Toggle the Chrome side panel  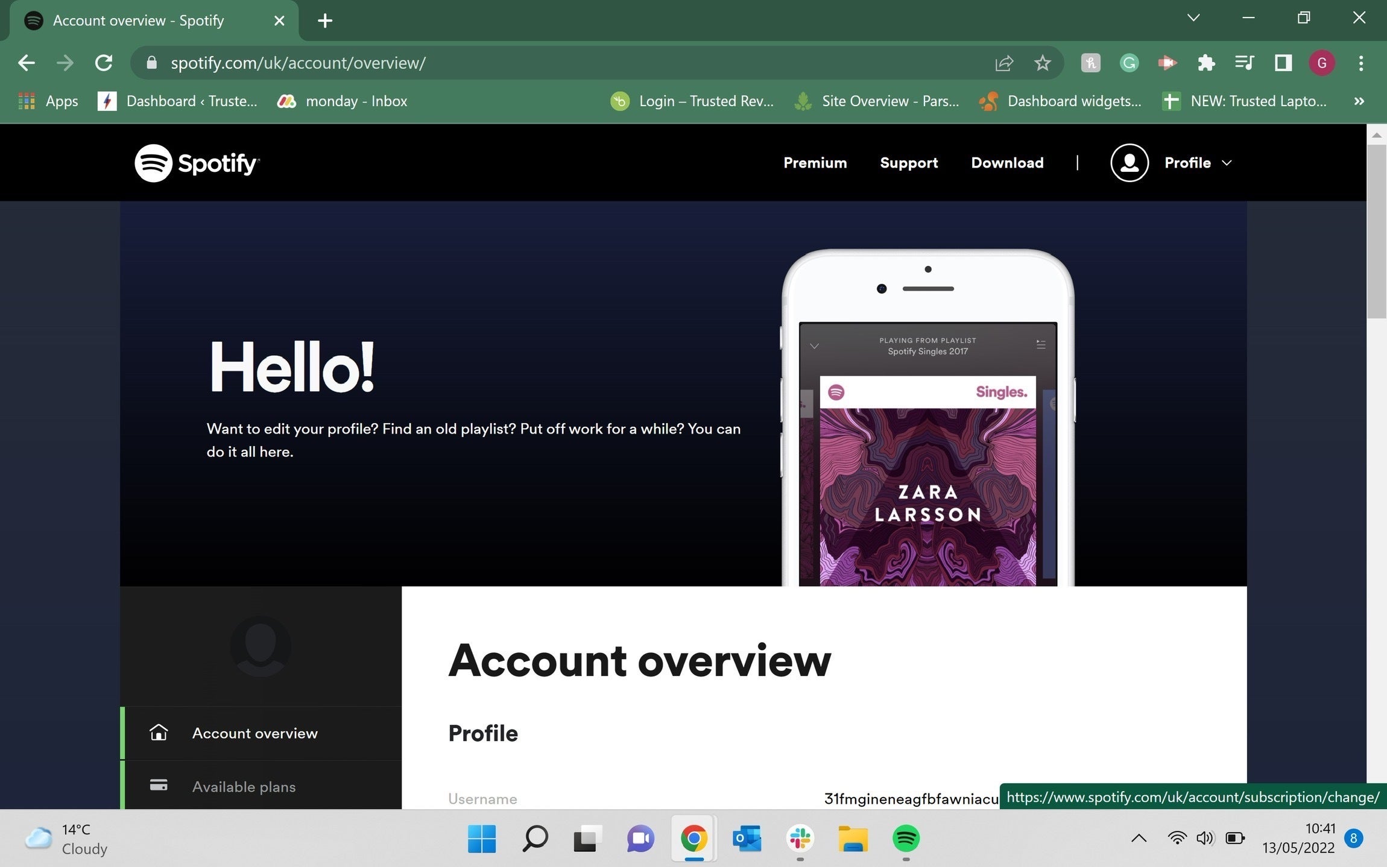click(x=1283, y=63)
